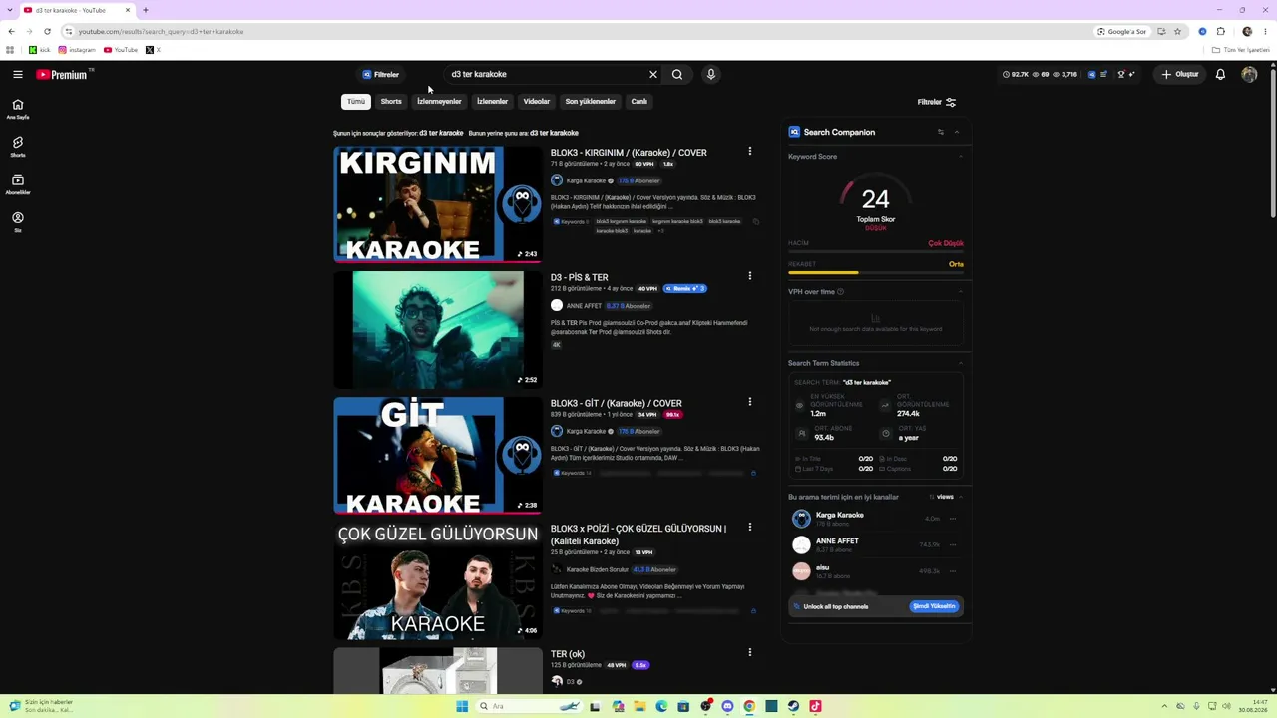Select the Videolar filter chip
Image resolution: width=1277 pixels, height=718 pixels.
pos(537,101)
